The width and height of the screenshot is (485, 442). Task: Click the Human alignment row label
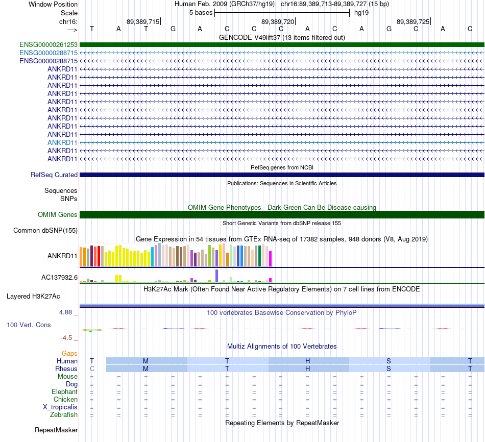(x=67, y=361)
